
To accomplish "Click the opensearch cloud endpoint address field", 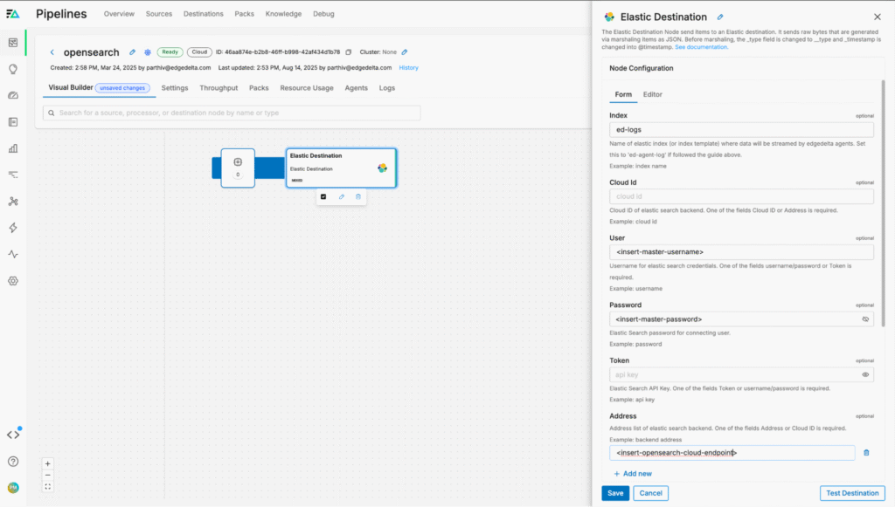I will coord(732,453).
